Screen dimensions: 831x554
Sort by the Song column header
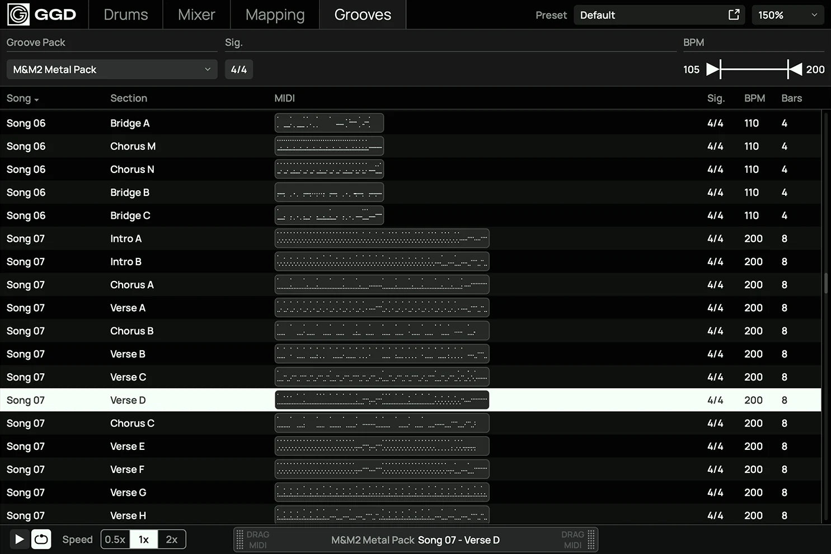point(22,98)
